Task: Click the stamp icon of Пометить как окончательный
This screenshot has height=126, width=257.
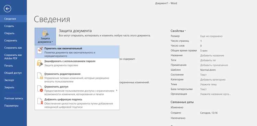Action: 40,51
